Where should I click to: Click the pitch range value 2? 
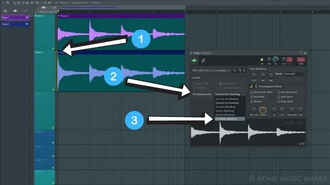pyautogui.click(x=289, y=59)
